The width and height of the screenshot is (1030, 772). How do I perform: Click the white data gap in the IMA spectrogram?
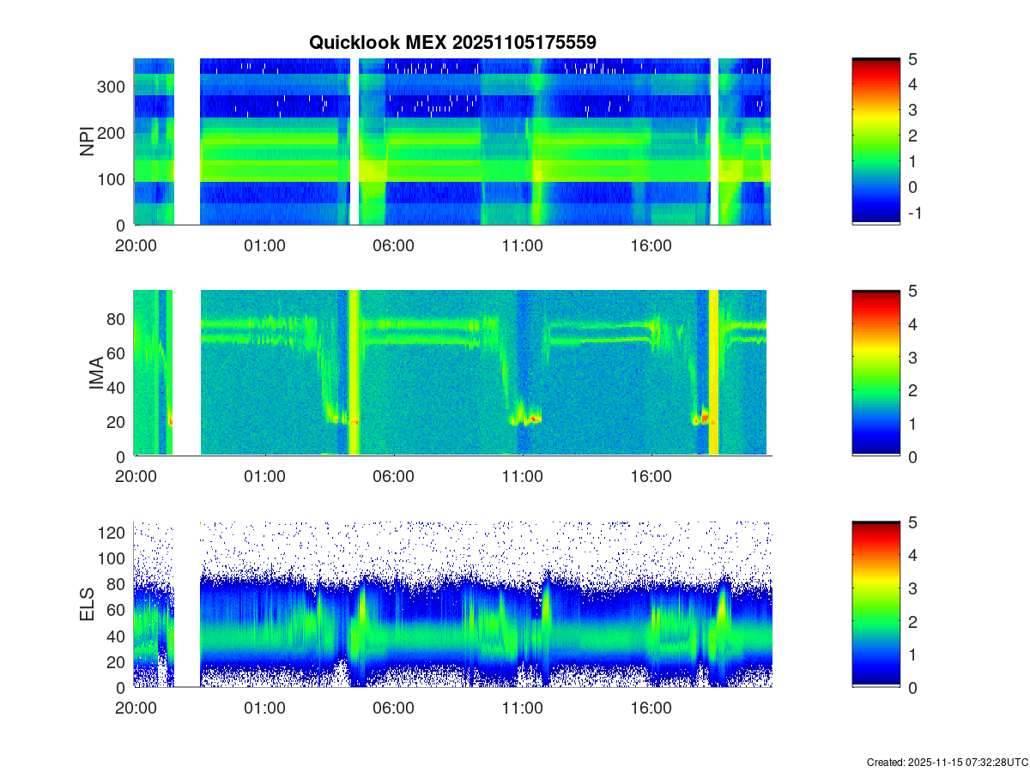(187, 373)
